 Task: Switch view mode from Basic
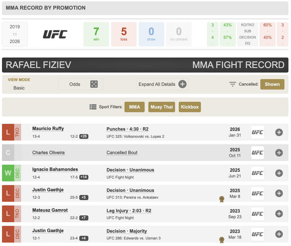coord(19,88)
